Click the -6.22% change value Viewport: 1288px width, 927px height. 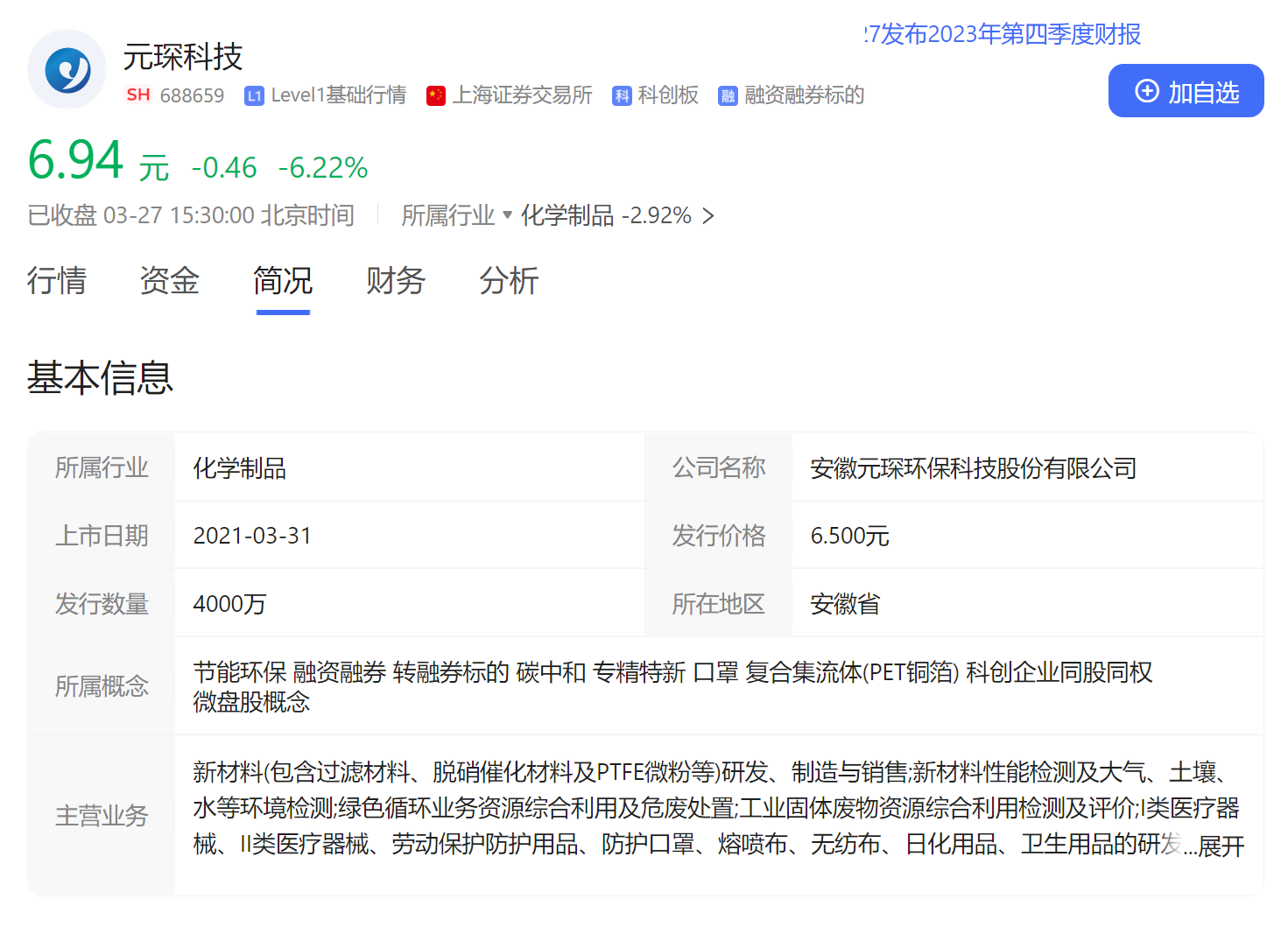click(323, 167)
